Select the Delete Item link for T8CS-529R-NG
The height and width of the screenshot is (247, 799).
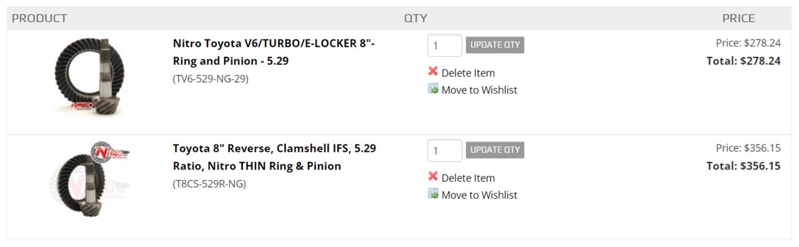tap(468, 178)
